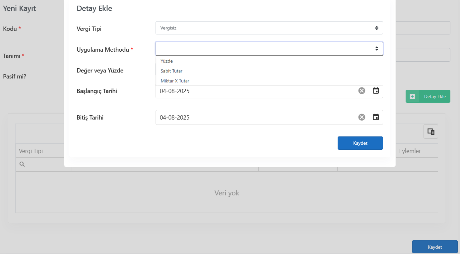
Task: Open the Vergi Tipi dropdown
Action: (x=269, y=28)
